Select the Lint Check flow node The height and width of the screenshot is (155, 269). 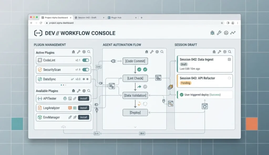pyautogui.click(x=135, y=78)
